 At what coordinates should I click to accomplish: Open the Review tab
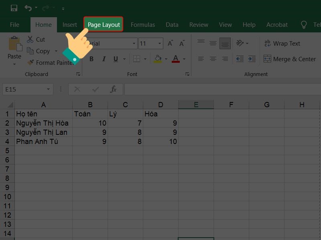point(199,25)
